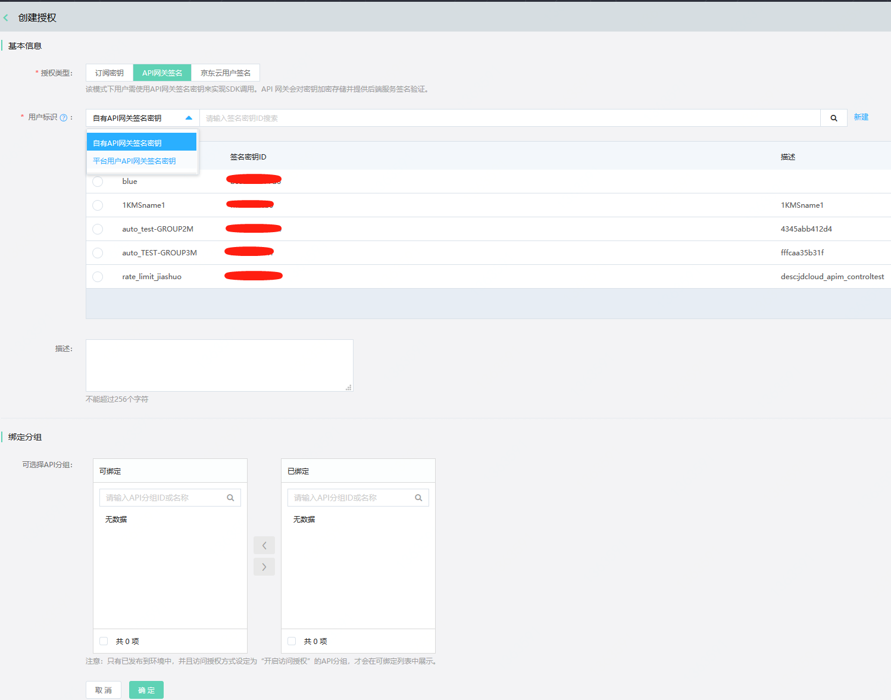Click the search magnifier for 签名密钥ID搜索
This screenshot has width=891, height=700.
point(833,117)
